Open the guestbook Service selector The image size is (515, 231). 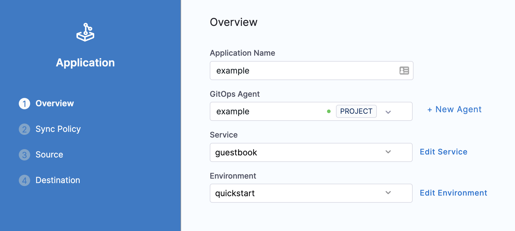click(311, 152)
